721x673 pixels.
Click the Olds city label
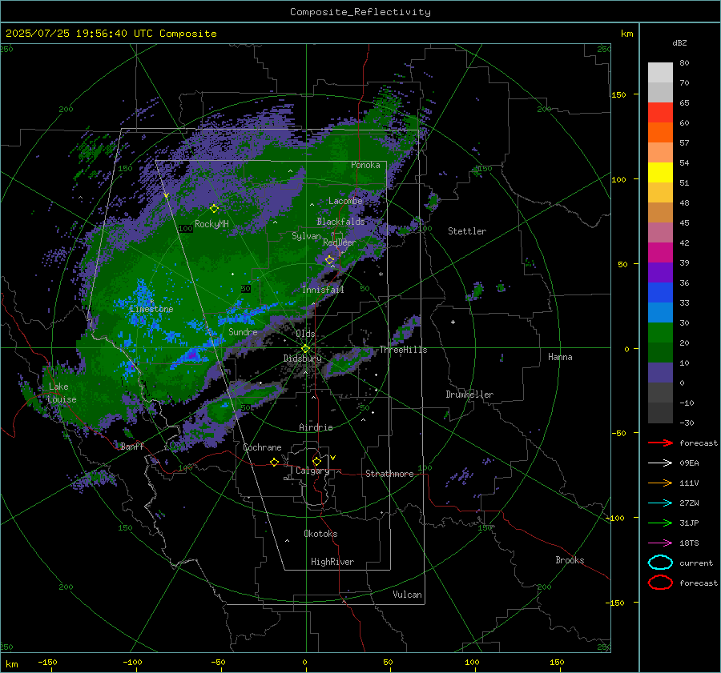[x=305, y=334]
